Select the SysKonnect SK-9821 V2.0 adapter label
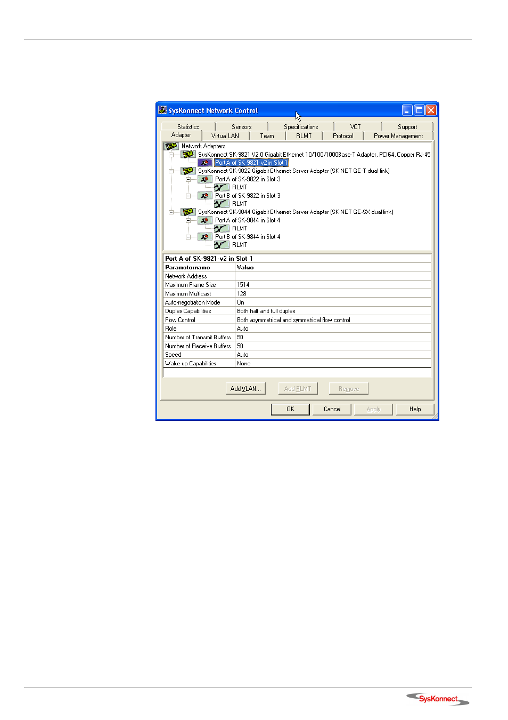This screenshot has width=508, height=720. (314, 155)
